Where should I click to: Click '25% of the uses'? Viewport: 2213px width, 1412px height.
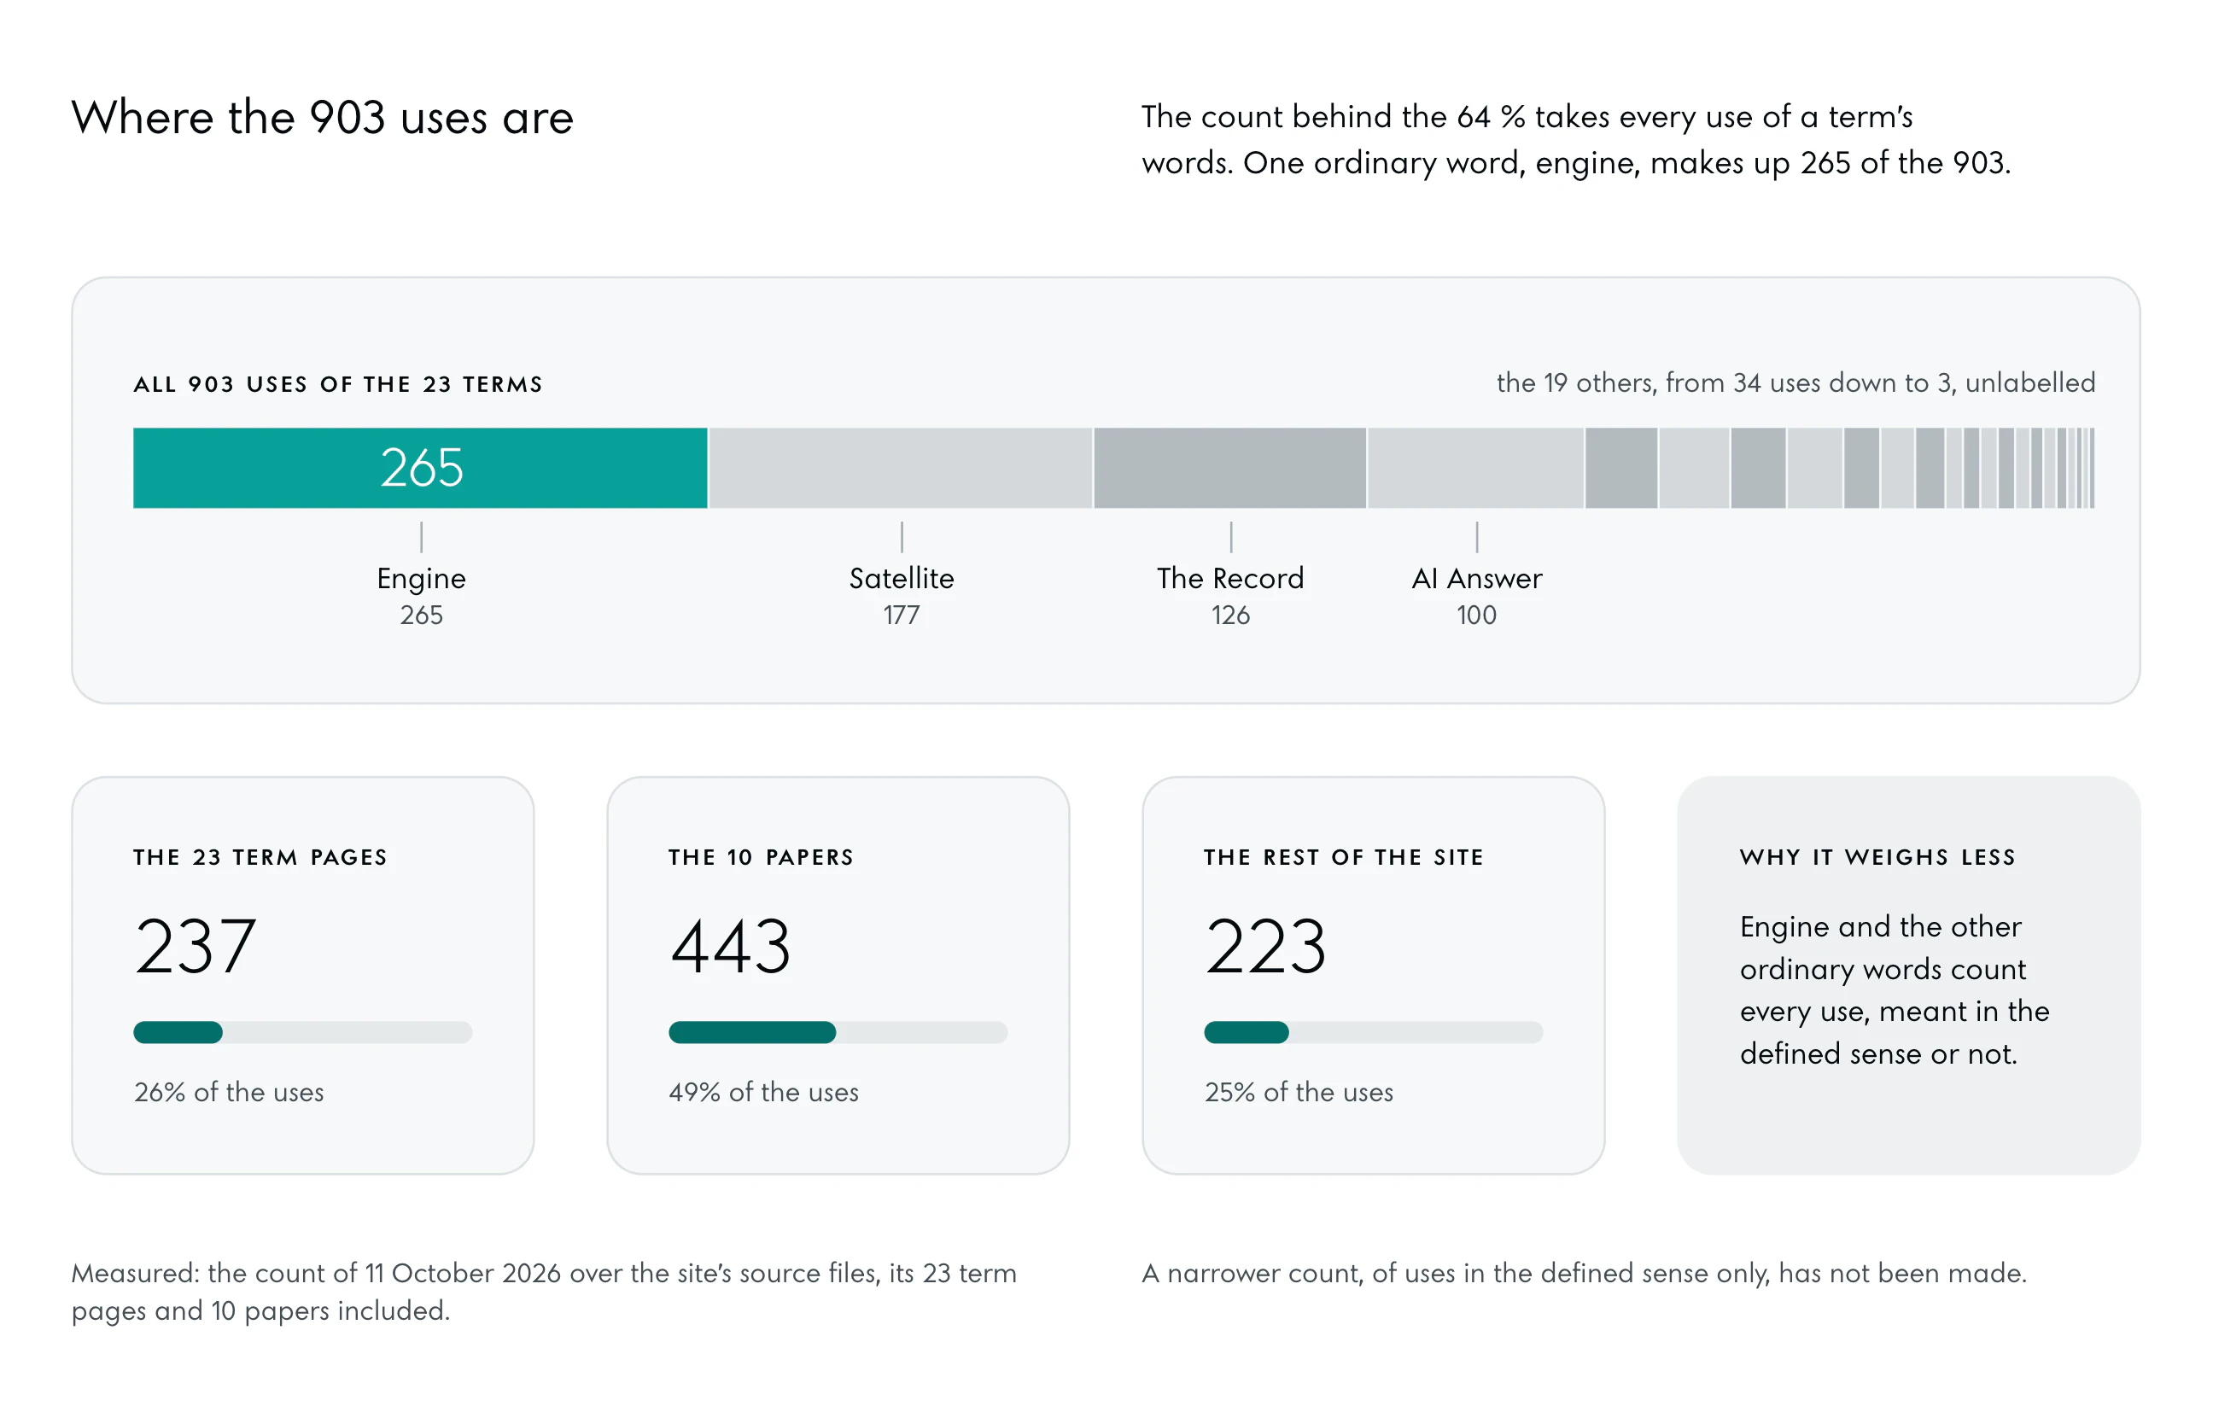[1299, 1093]
